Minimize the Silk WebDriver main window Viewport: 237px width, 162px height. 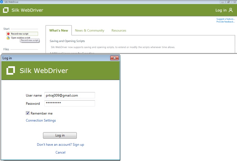point(222,2)
